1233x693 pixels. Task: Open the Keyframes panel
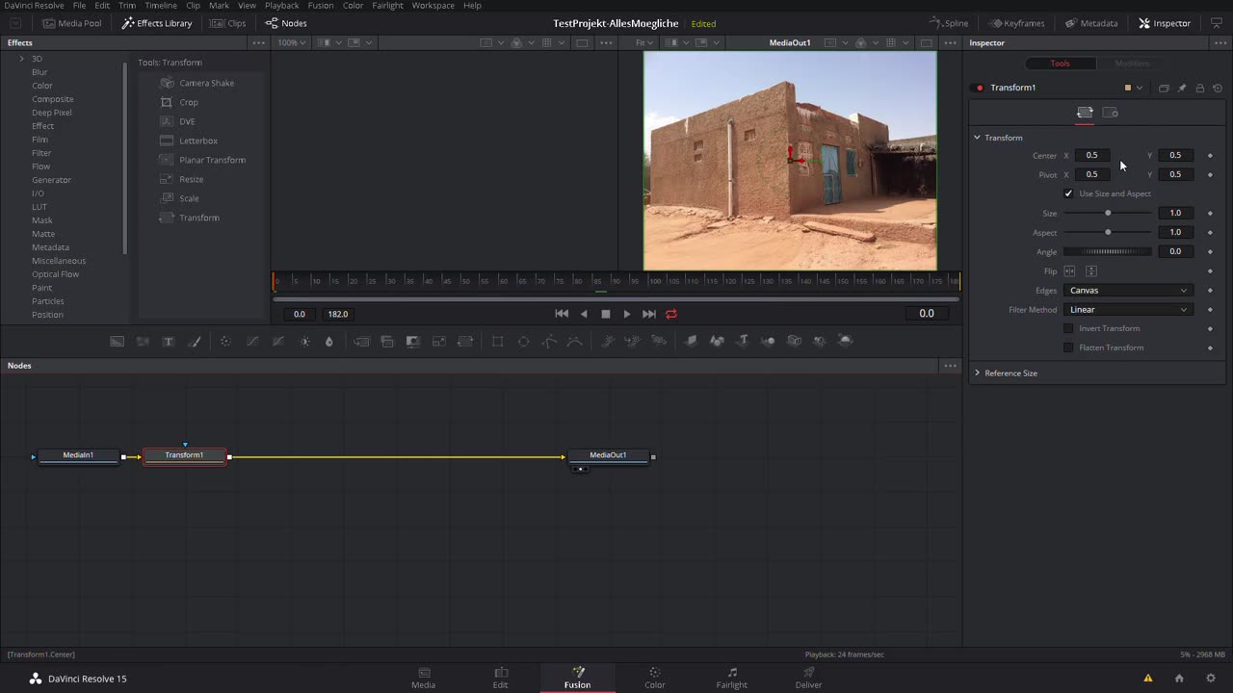1018,23
